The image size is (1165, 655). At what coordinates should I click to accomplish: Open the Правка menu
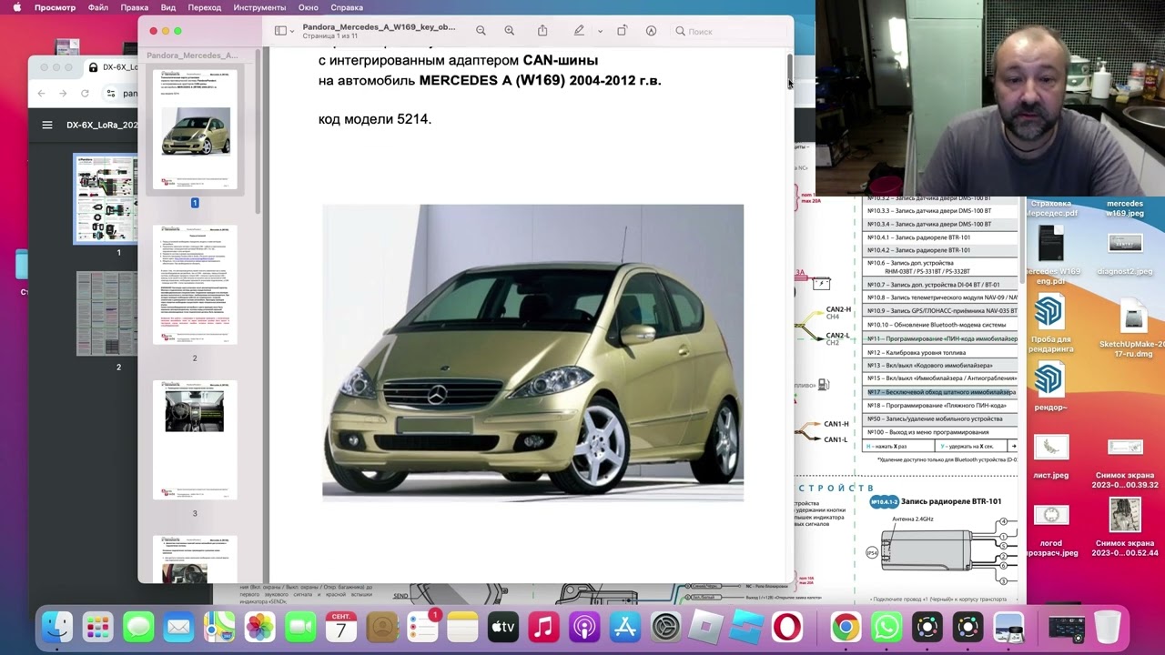pyautogui.click(x=135, y=7)
